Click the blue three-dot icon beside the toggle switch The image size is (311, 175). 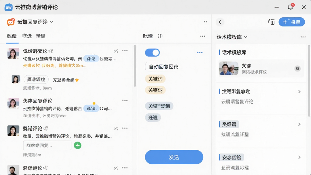click(200, 52)
